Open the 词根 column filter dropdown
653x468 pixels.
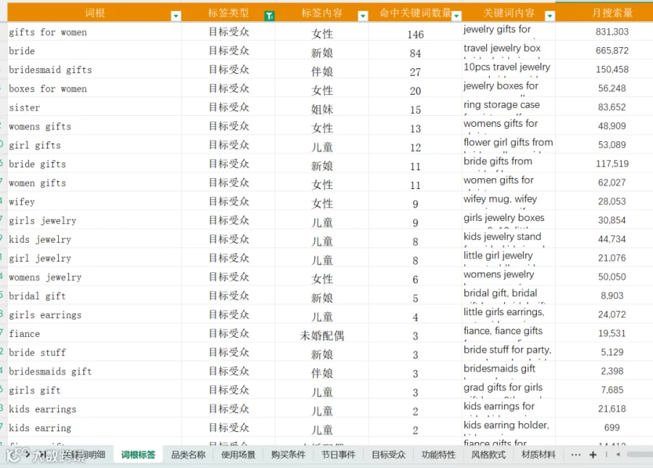pos(176,16)
